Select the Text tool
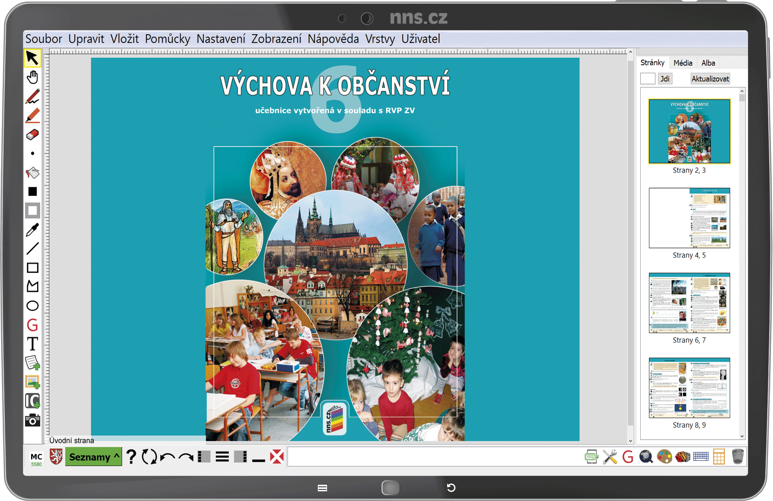The image size is (773, 501). 33,344
